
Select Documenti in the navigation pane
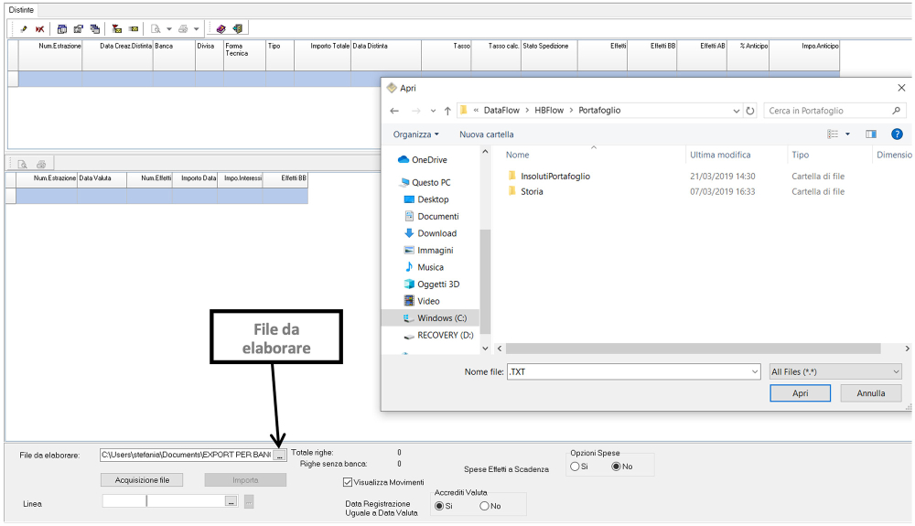(x=437, y=217)
